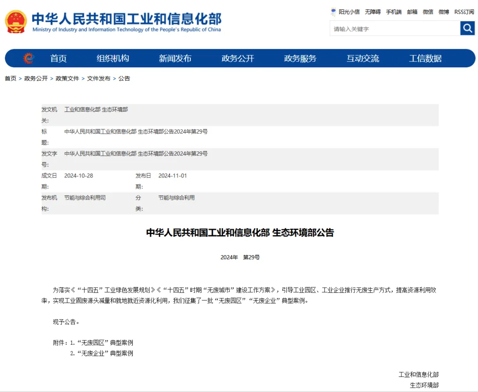Select 互动交流 navigation item
Screen dimensions: 478x392
tap(362, 58)
